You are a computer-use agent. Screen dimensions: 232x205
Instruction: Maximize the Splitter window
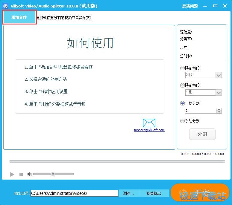(x=215, y=6)
